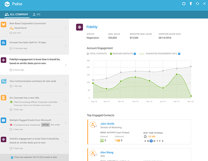Click the Fidelity purple target icon
Image resolution: width=208 pixels, height=161 pixels.
click(79, 27)
